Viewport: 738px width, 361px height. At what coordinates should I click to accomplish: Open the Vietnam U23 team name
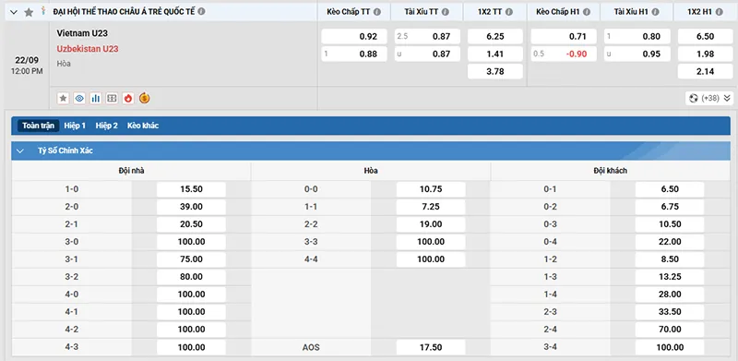[82, 33]
